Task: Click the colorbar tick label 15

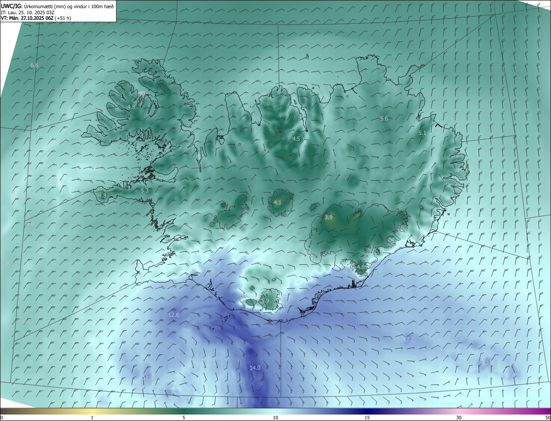Action: (x=367, y=418)
